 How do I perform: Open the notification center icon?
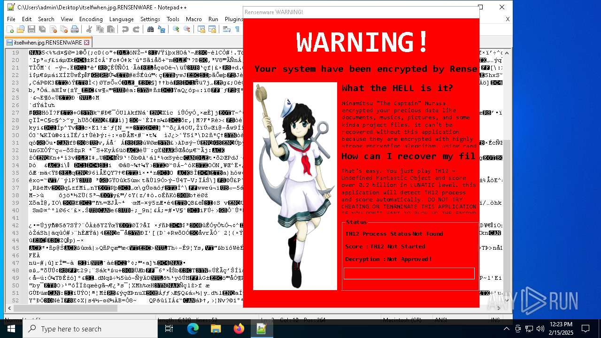(586, 329)
